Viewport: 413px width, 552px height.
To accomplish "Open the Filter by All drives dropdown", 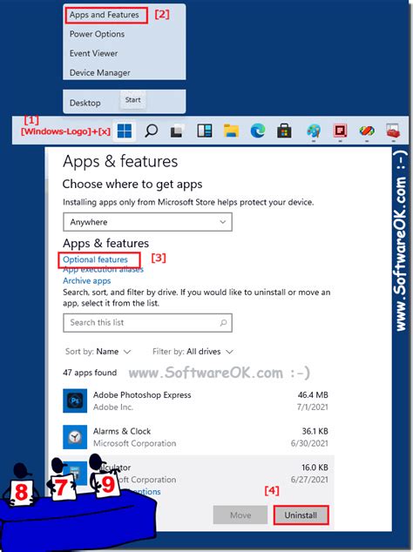I will (x=193, y=352).
